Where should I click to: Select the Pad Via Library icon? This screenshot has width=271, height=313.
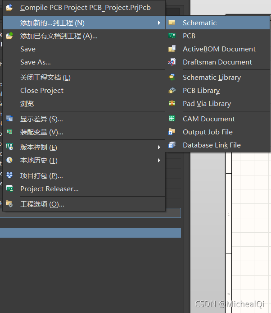tap(172, 103)
